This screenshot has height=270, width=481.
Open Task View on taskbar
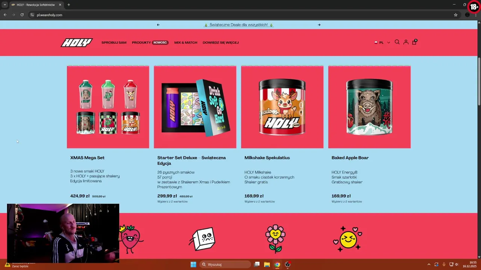click(x=257, y=264)
